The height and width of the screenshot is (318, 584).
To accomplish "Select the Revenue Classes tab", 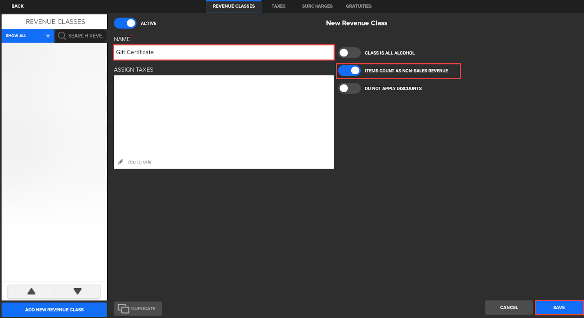I will tap(234, 6).
